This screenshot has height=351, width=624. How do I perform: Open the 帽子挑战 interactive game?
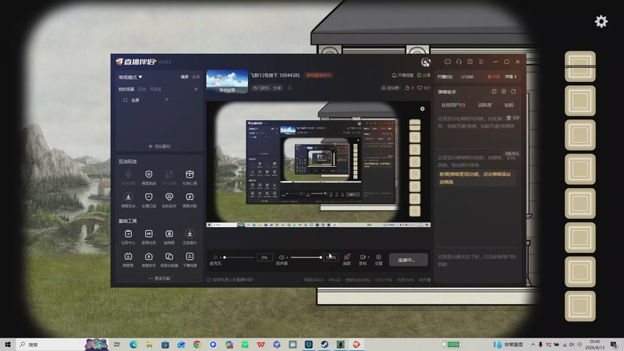(x=148, y=178)
